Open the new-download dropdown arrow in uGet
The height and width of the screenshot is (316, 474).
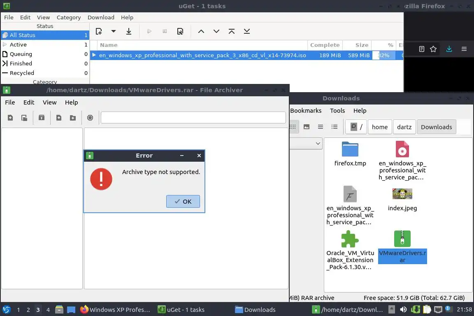point(114,31)
